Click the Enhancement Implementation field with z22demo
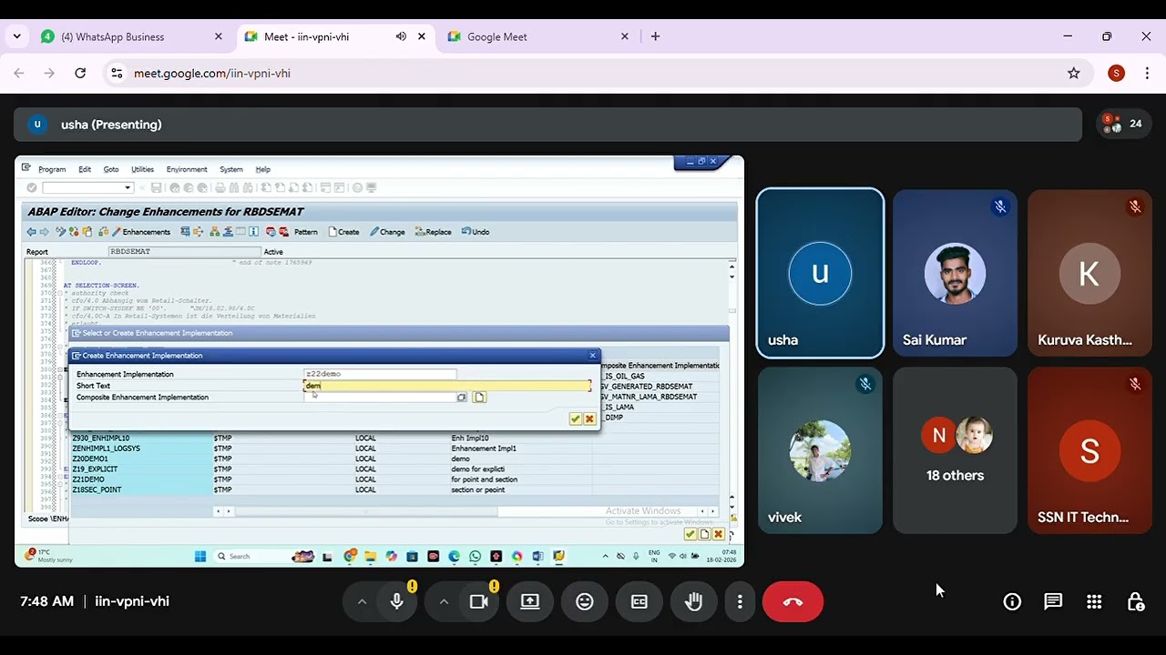The width and height of the screenshot is (1166, 655). [x=380, y=374]
